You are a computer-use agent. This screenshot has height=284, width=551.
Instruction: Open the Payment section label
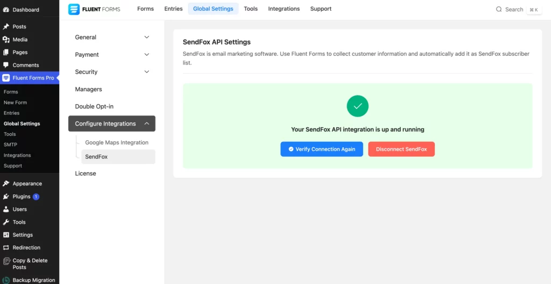(x=87, y=54)
